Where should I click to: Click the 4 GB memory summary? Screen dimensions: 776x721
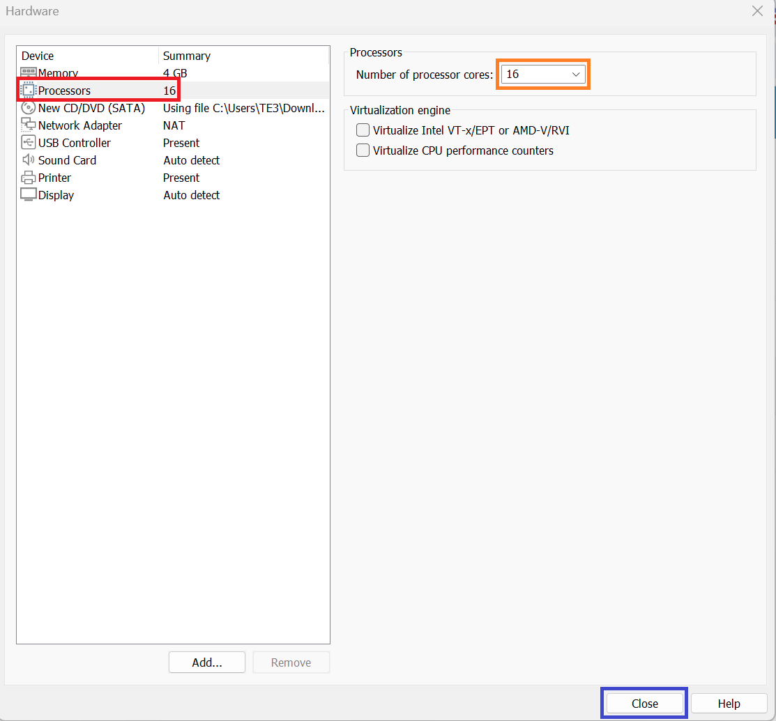(175, 73)
